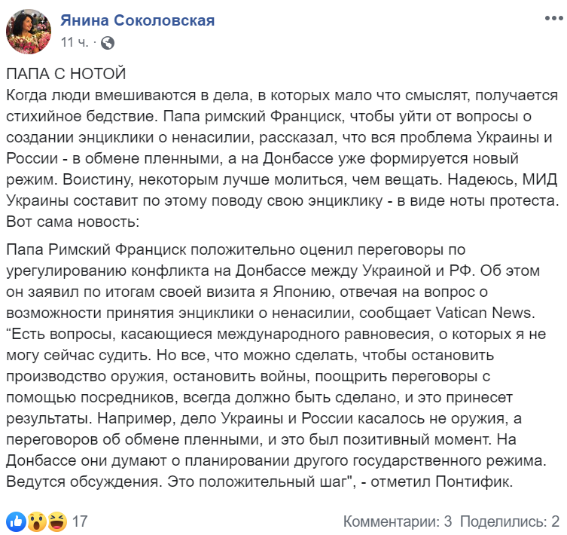Image resolution: width=567 pixels, height=535 pixels.
Task: Open the "Поделились: 2" shares link
Action: click(x=509, y=520)
